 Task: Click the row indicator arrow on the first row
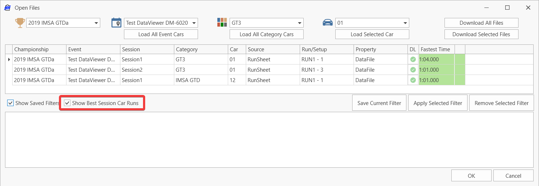coord(9,59)
